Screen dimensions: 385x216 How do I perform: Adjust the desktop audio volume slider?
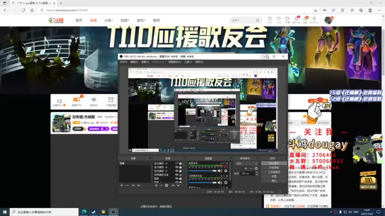[x=203, y=171]
